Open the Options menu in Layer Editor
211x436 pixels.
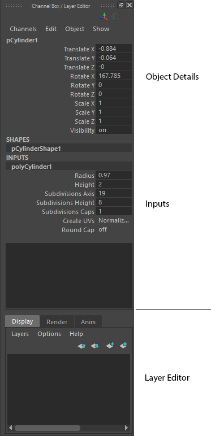(x=49, y=334)
